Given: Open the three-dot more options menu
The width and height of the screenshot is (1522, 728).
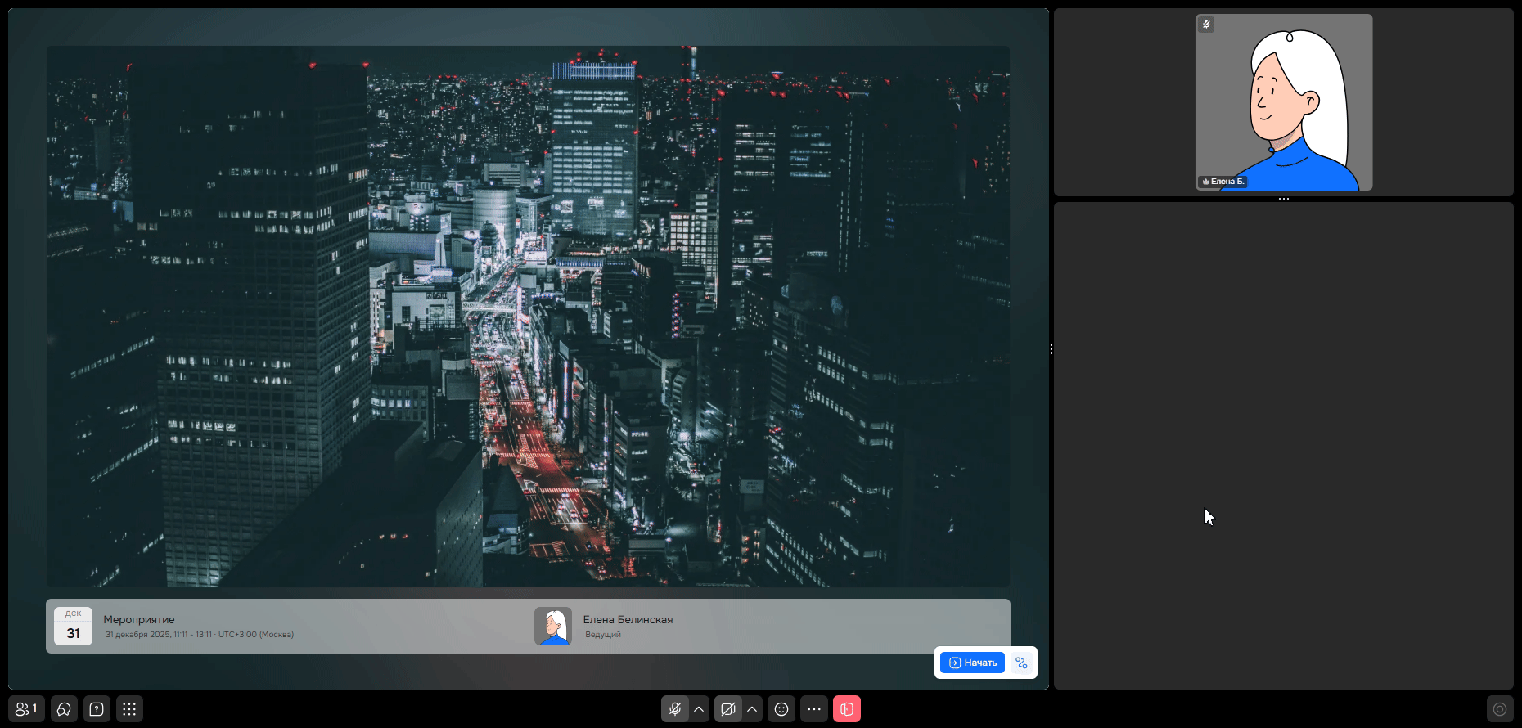Looking at the screenshot, I should pyautogui.click(x=814, y=709).
